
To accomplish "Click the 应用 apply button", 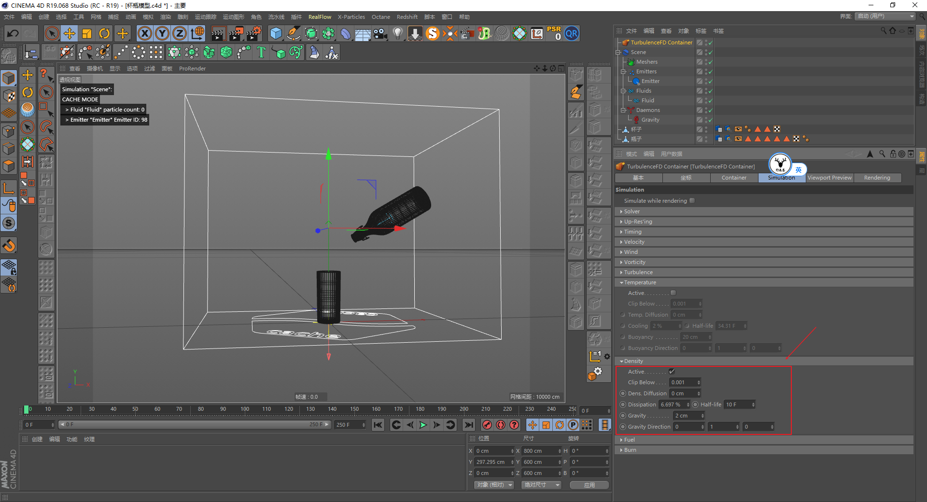I will [589, 485].
